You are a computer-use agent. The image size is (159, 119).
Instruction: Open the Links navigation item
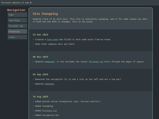coord(17,37)
